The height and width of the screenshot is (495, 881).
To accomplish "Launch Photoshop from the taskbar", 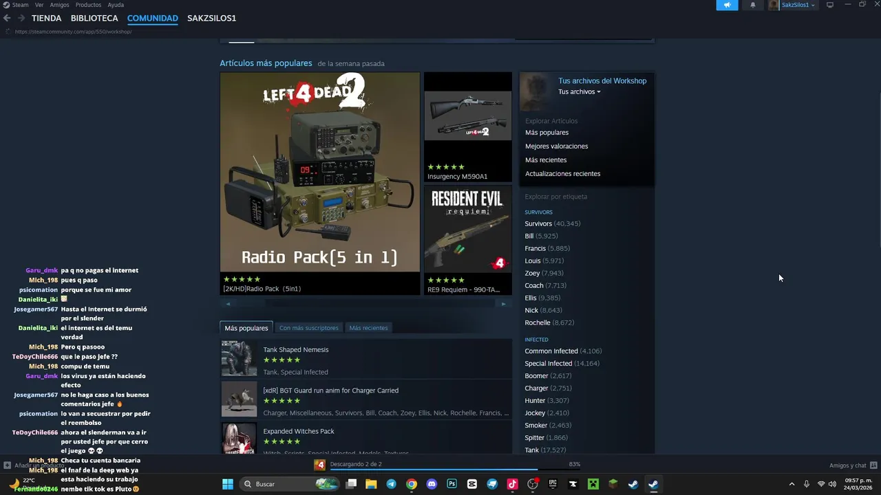I will pos(452,484).
